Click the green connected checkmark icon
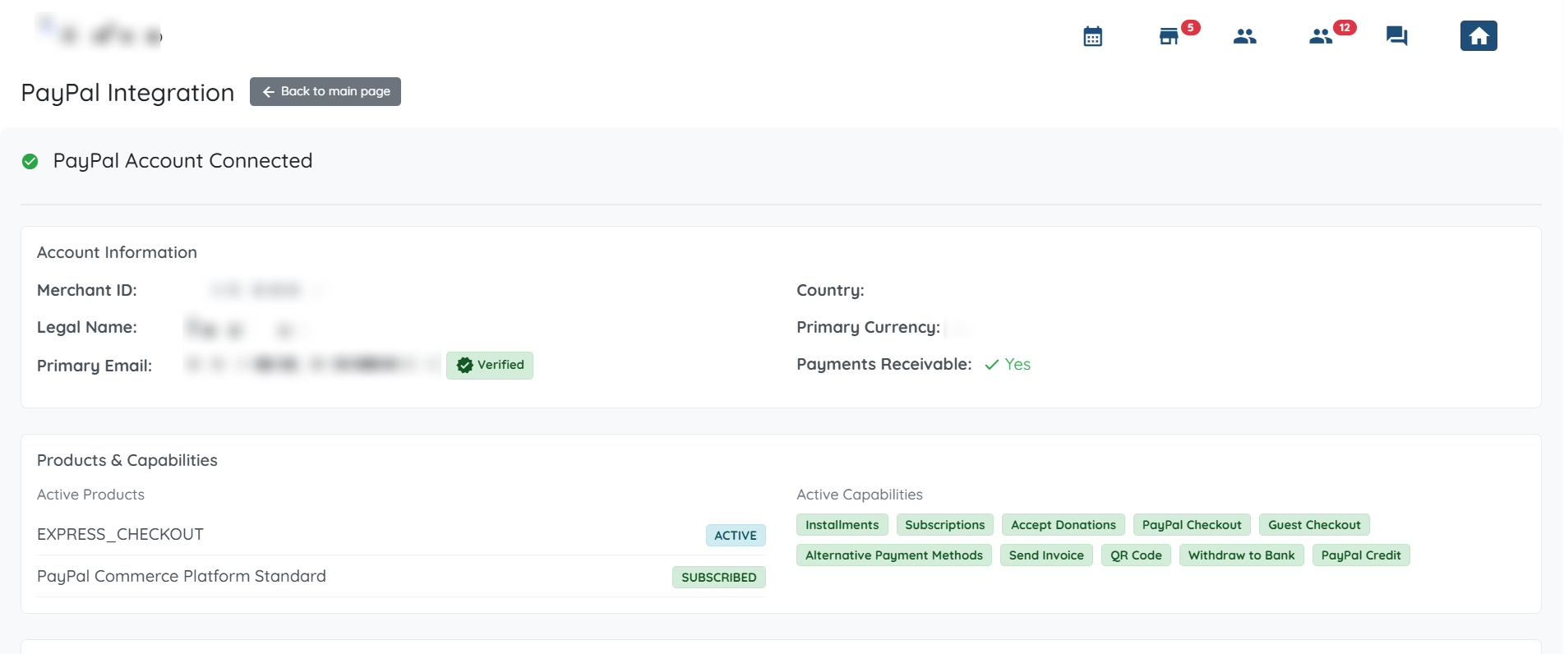 [30, 161]
